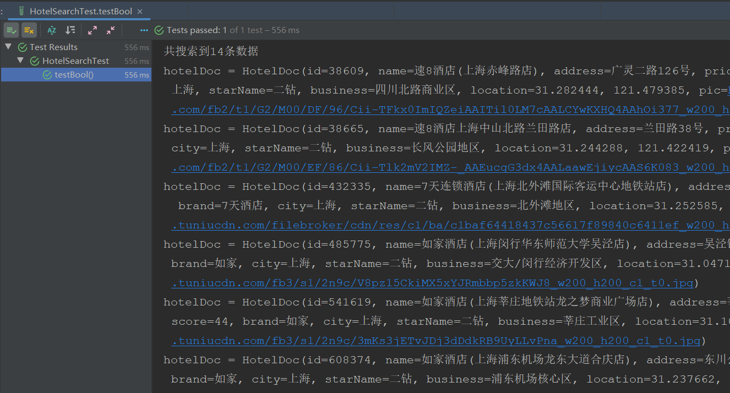Select the HotelSearchTest class row
Screen dimensions: 730x393
click(x=76, y=61)
